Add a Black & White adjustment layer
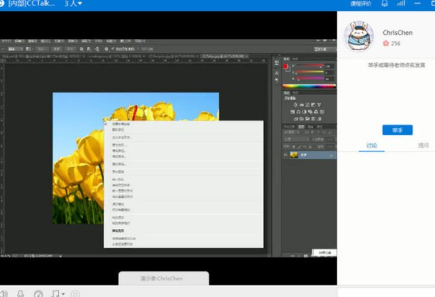Image resolution: width=435 pixels, height=297 pixels. [304, 112]
